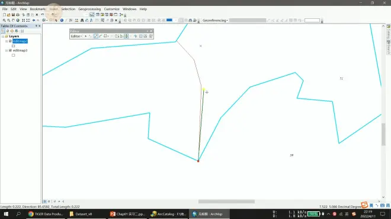391x219 pixels.
Task: Toggle visibility checkbox for editmap3 layer
Action: click(x=10, y=50)
